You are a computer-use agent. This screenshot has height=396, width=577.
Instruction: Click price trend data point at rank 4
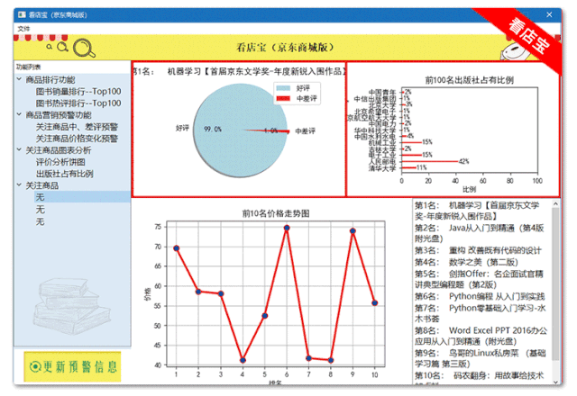coord(243,360)
